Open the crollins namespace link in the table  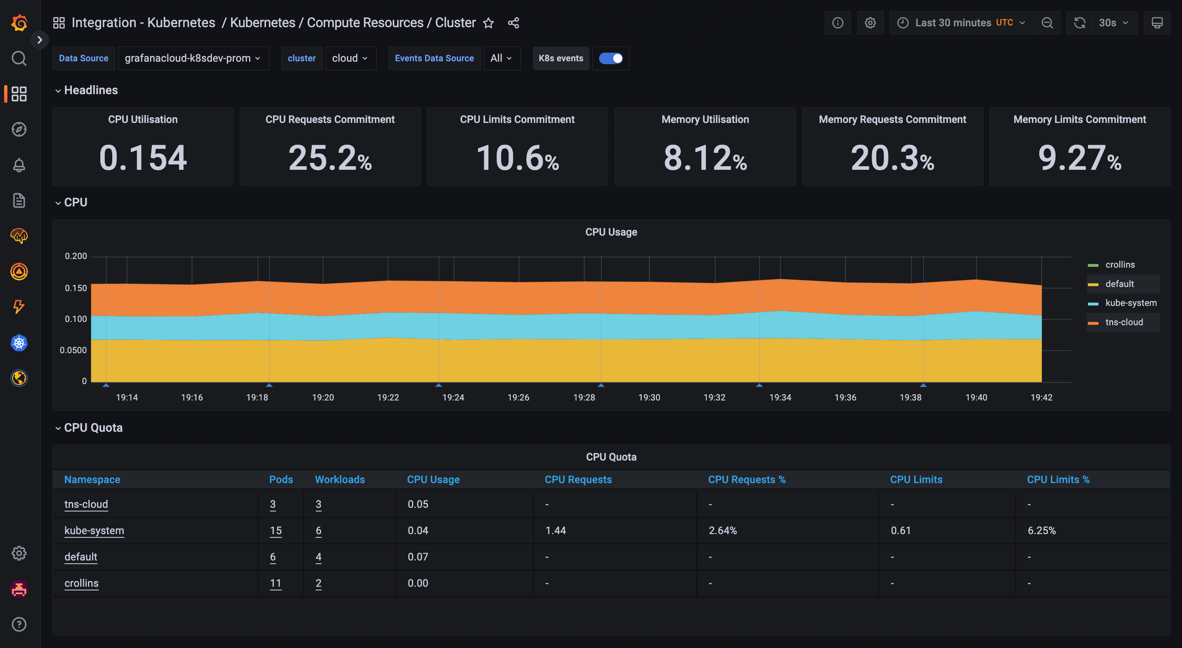point(81,583)
